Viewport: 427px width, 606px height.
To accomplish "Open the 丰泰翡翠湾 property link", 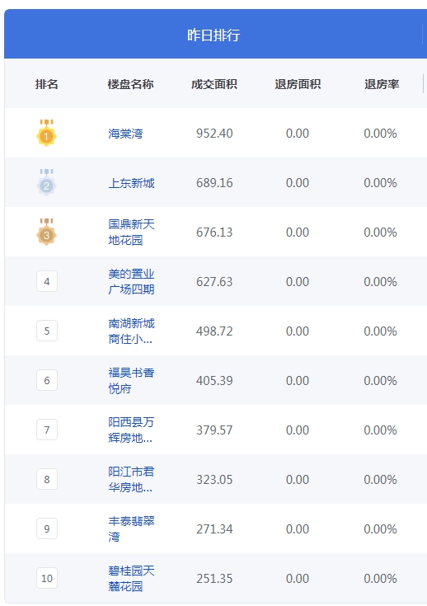I will [131, 528].
